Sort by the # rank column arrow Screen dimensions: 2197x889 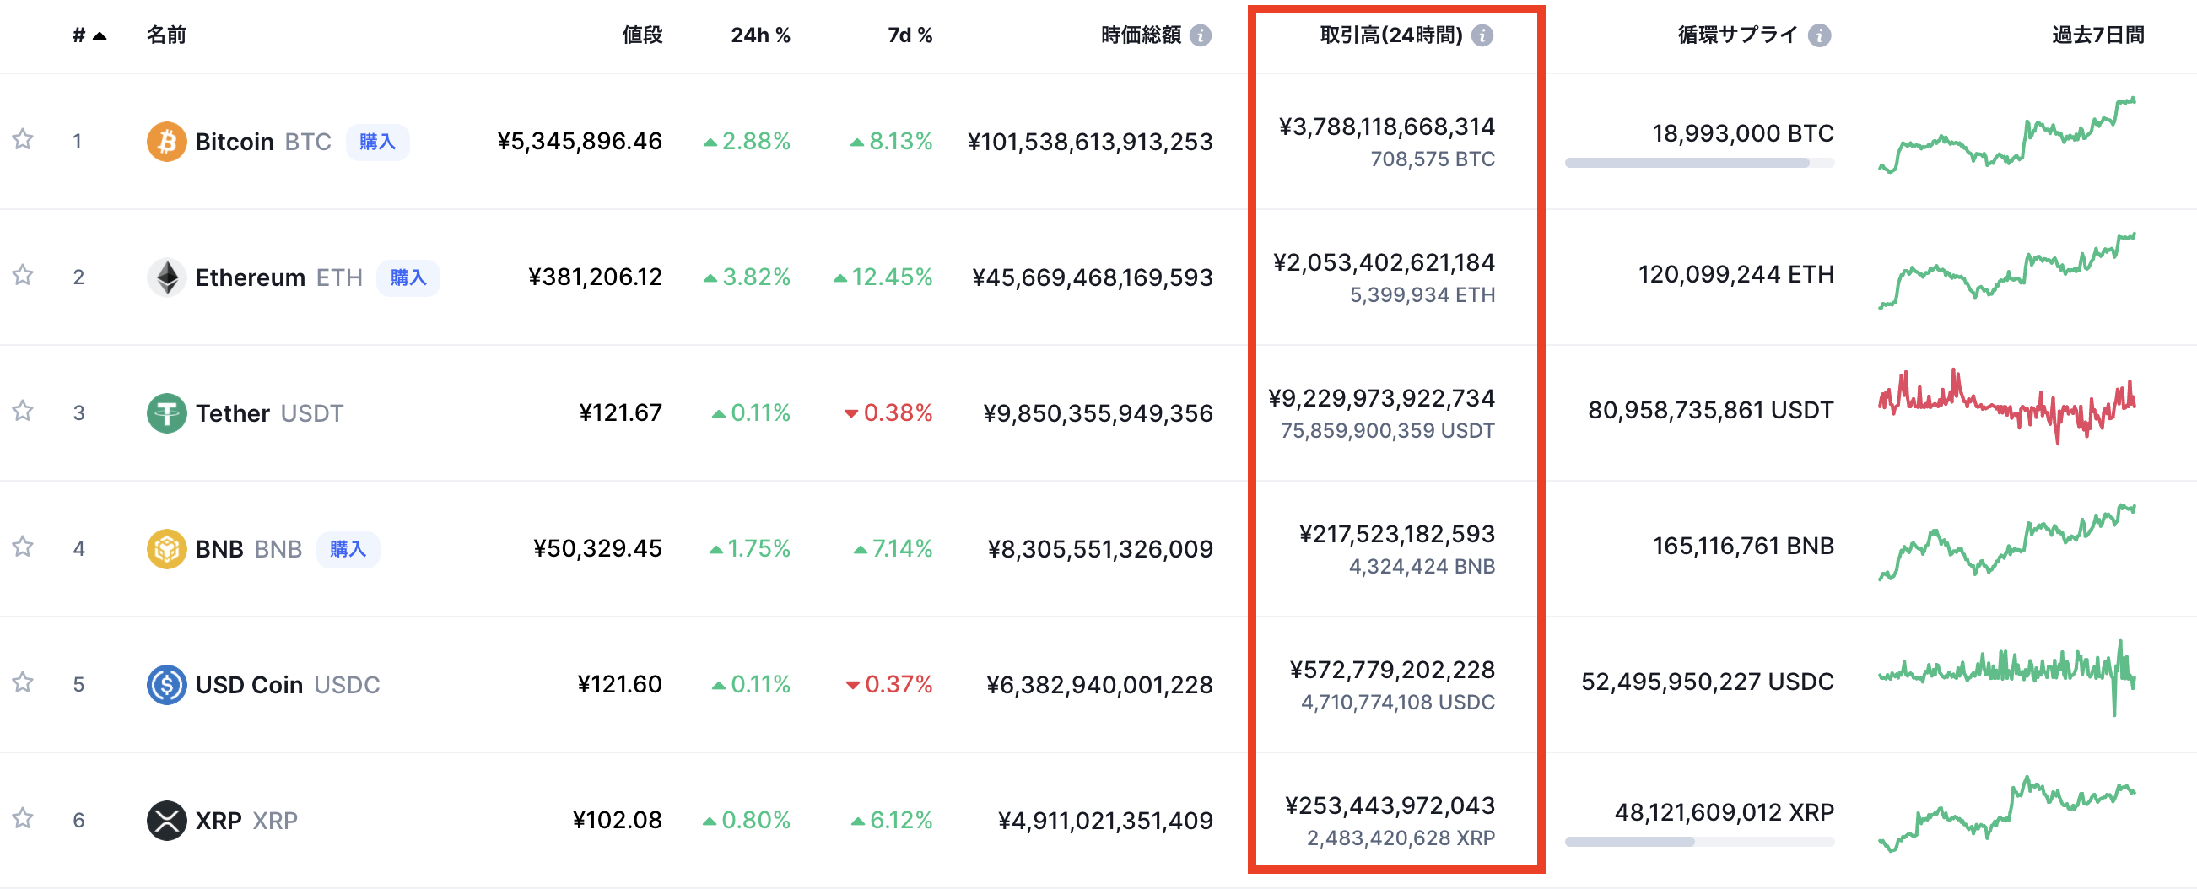[x=100, y=35]
